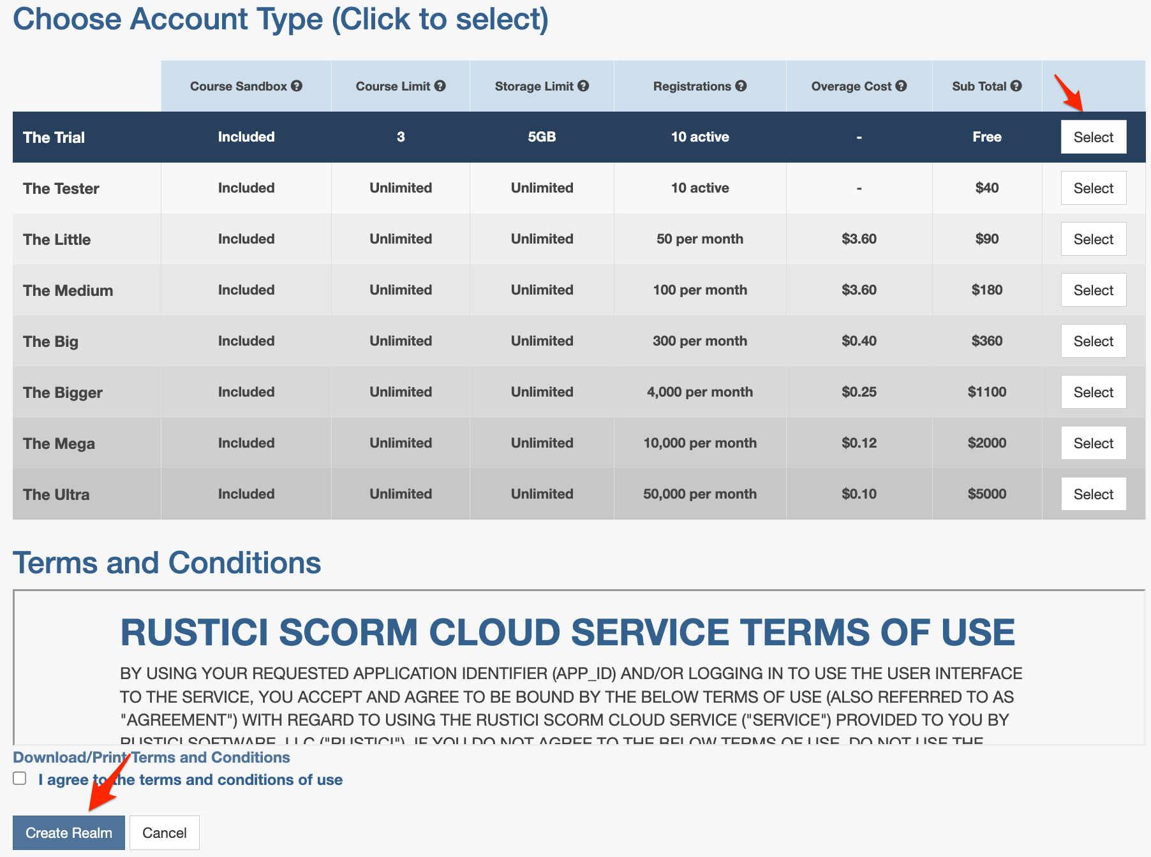Viewport: 1151px width, 857px height.
Task: Click the Choose Account Type heading
Action: [281, 18]
